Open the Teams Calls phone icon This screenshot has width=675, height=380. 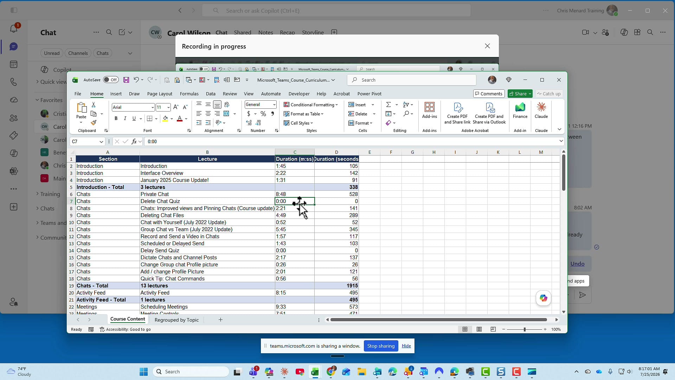(x=14, y=82)
